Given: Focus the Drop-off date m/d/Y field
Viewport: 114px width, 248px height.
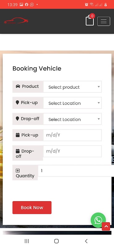Looking at the screenshot, I should [72, 151].
